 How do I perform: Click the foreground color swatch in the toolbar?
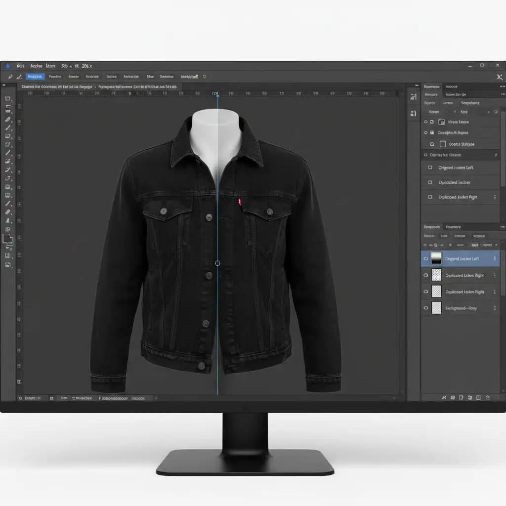7,239
